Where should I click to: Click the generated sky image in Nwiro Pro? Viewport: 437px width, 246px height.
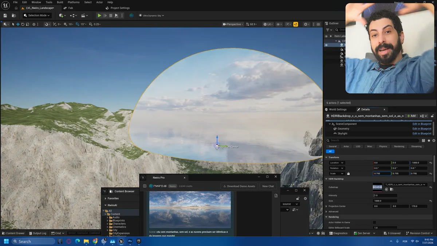(x=190, y=210)
